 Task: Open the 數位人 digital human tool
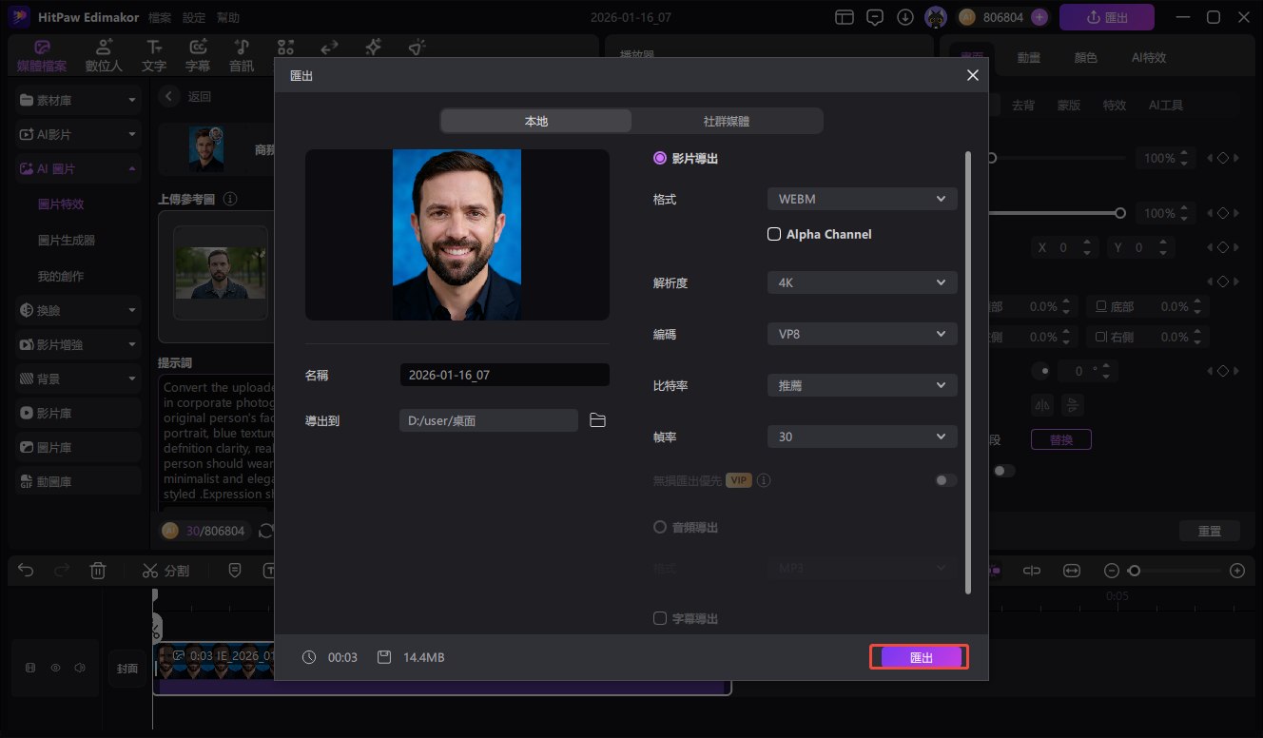104,56
